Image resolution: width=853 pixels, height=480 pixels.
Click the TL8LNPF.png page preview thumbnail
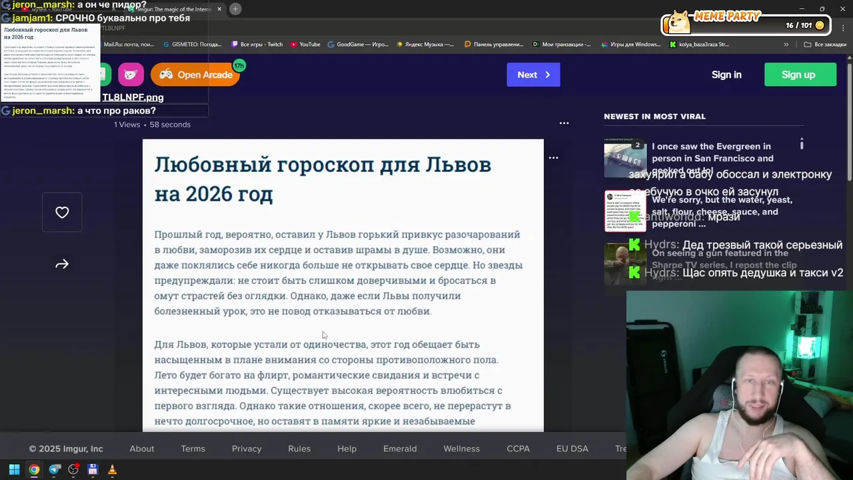50,63
